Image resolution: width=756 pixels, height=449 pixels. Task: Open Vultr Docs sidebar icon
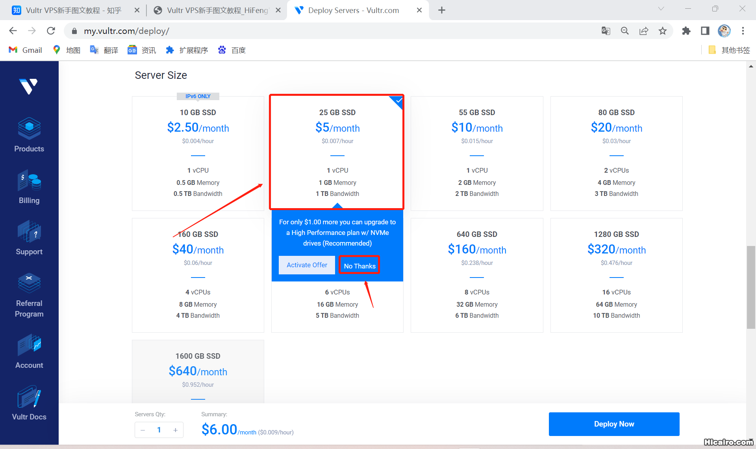click(29, 397)
